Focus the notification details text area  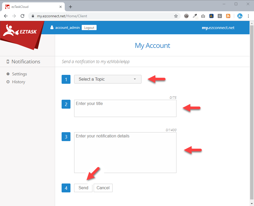click(x=125, y=153)
